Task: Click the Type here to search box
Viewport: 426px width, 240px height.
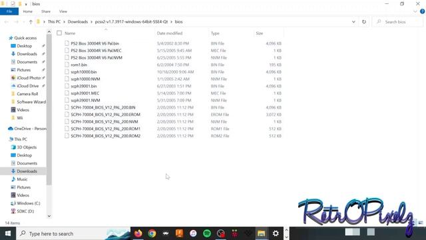Action: click(74, 233)
